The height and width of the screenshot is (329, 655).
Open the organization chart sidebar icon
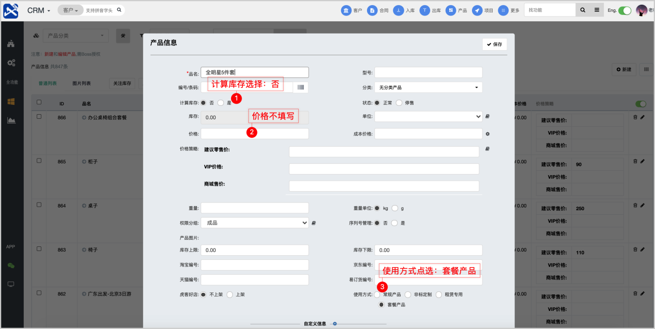(11, 44)
